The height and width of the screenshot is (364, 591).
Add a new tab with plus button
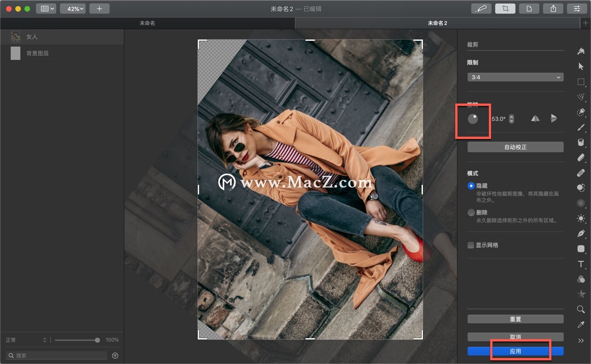click(x=585, y=23)
